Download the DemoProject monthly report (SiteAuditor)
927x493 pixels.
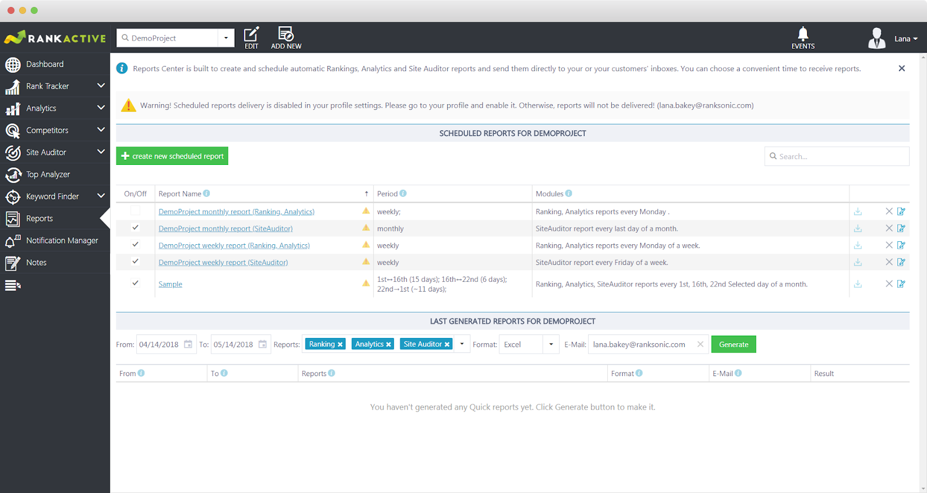(x=857, y=229)
